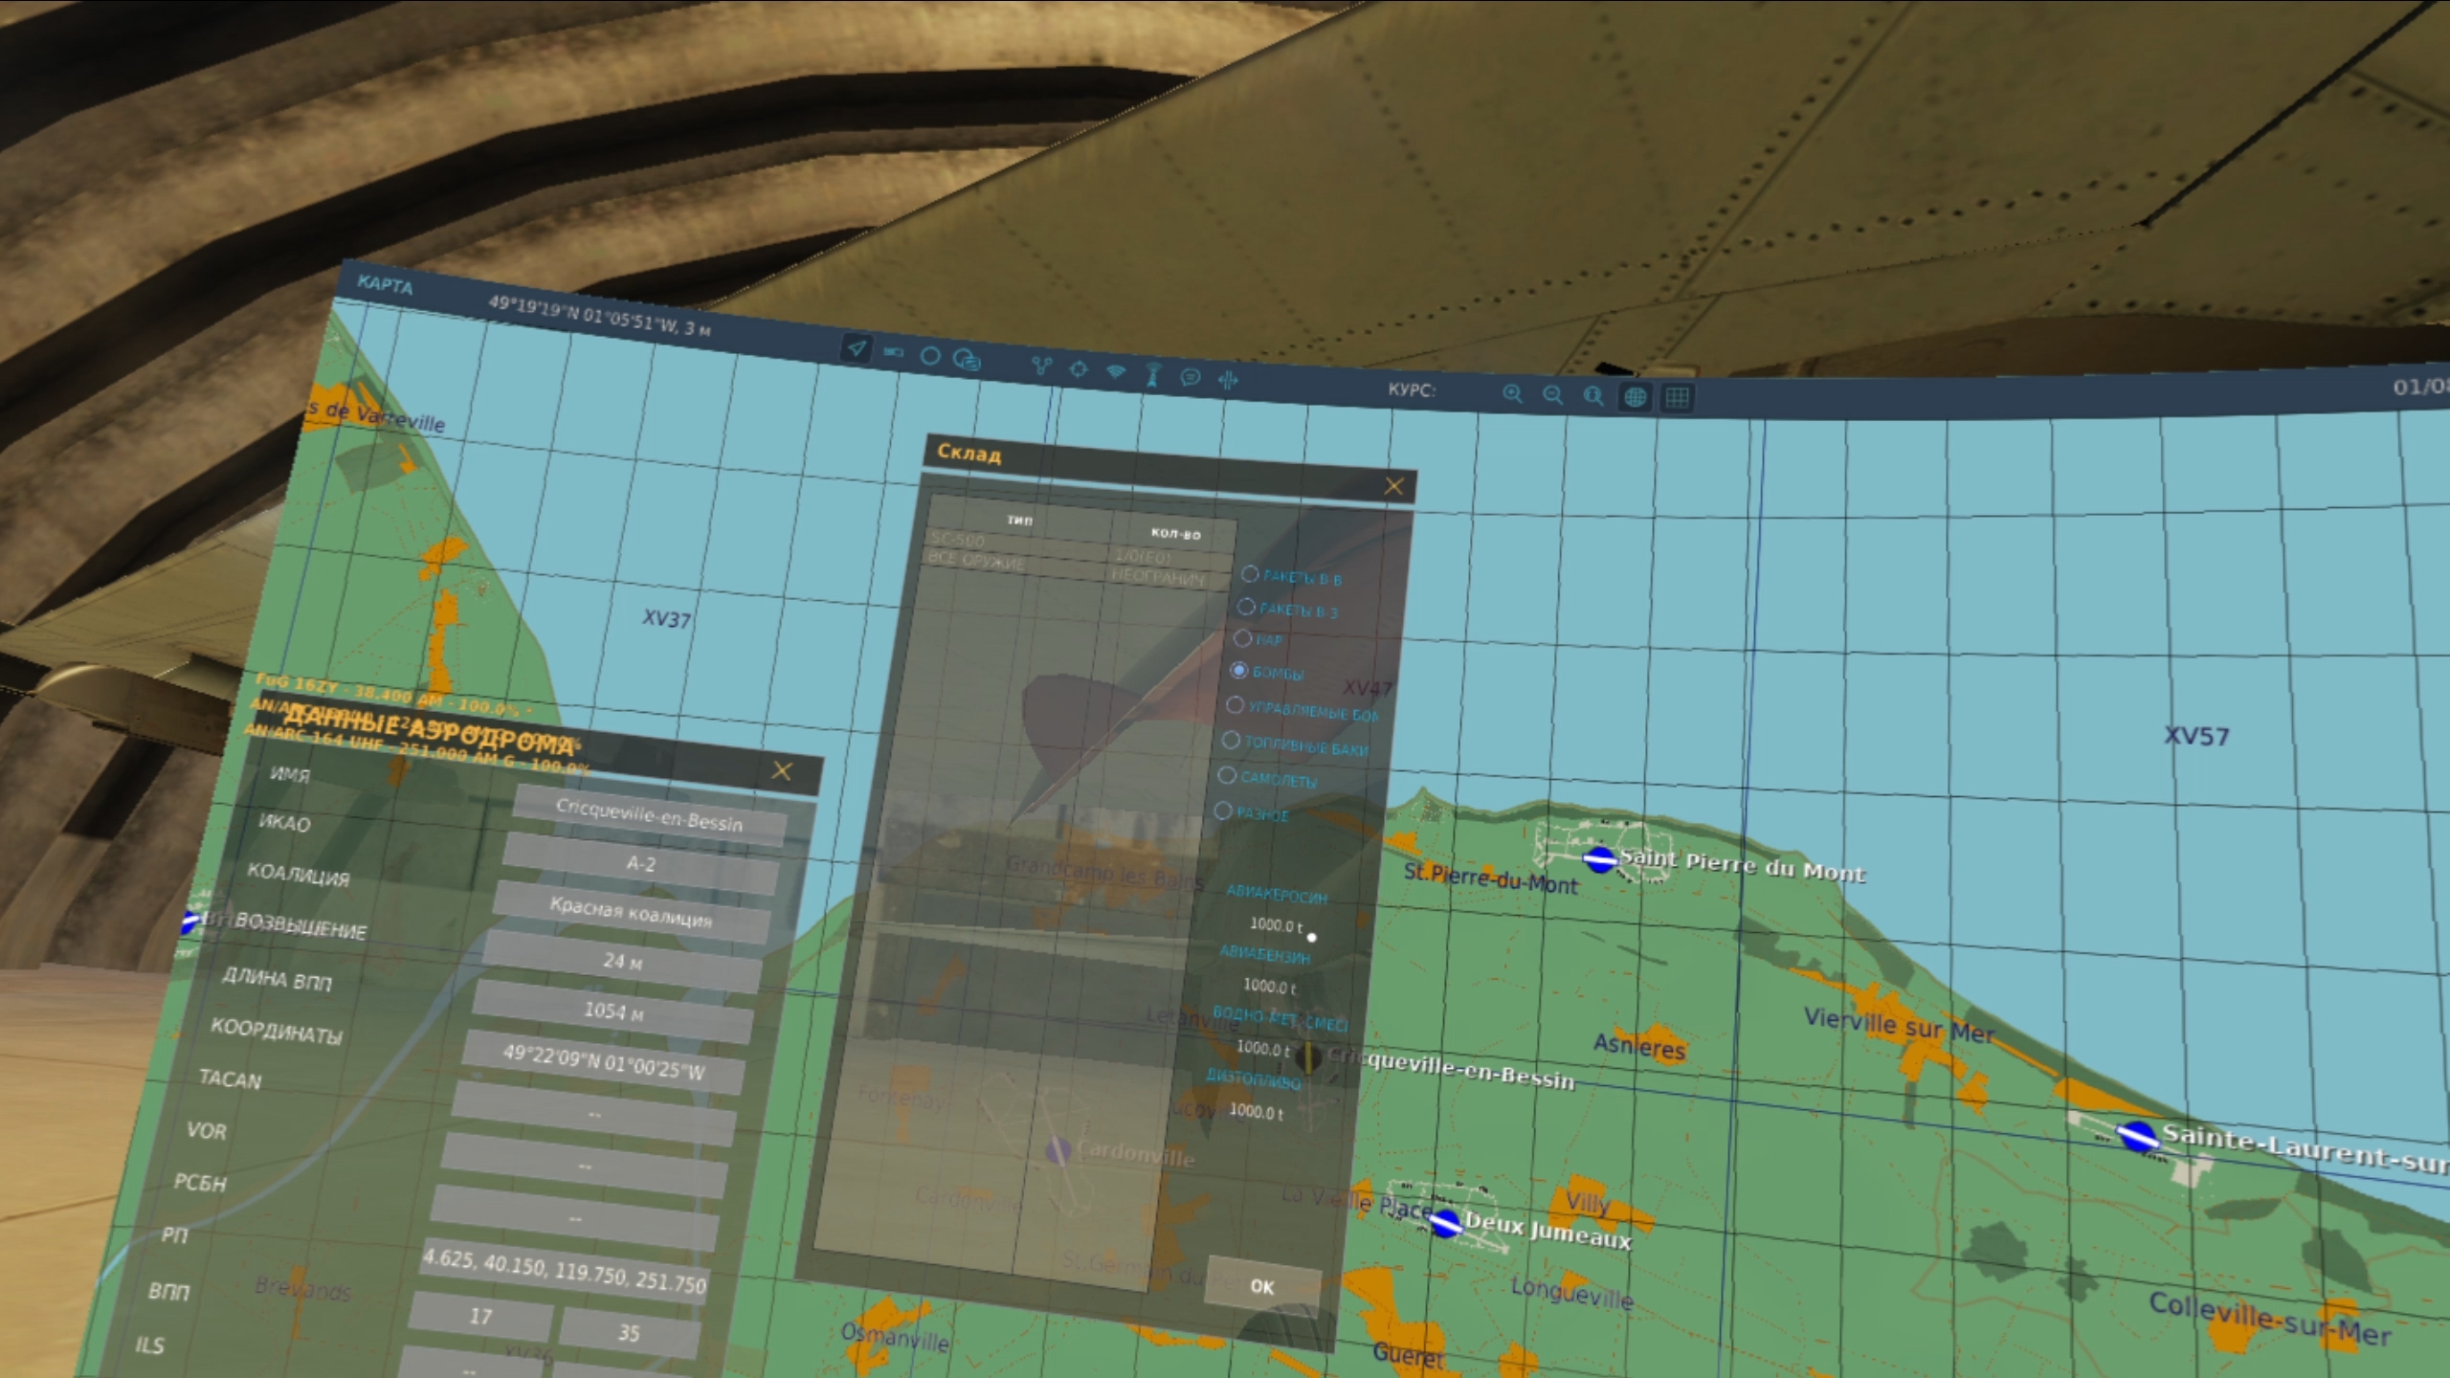This screenshot has width=2450, height=1378.
Task: Click the Cricqueville-en-Bessin airfield marker
Action: tap(1308, 1056)
